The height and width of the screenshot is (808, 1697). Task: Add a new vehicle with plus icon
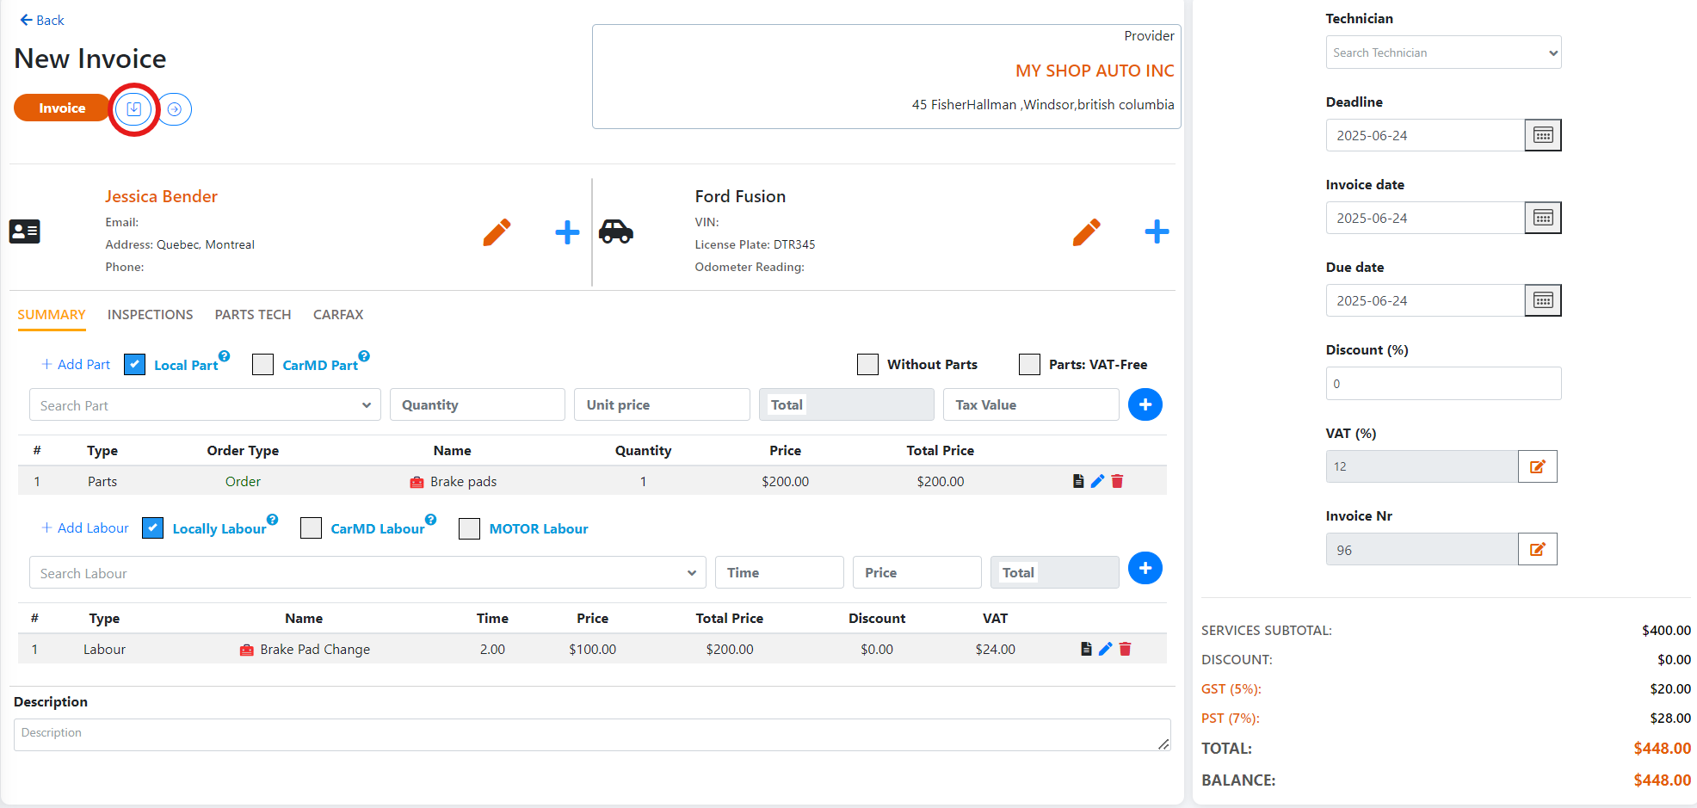point(1157,231)
